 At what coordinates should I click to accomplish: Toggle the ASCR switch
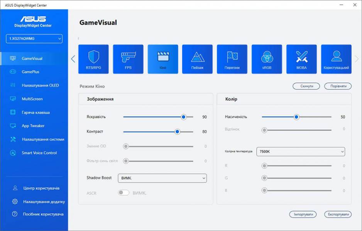coord(123,193)
